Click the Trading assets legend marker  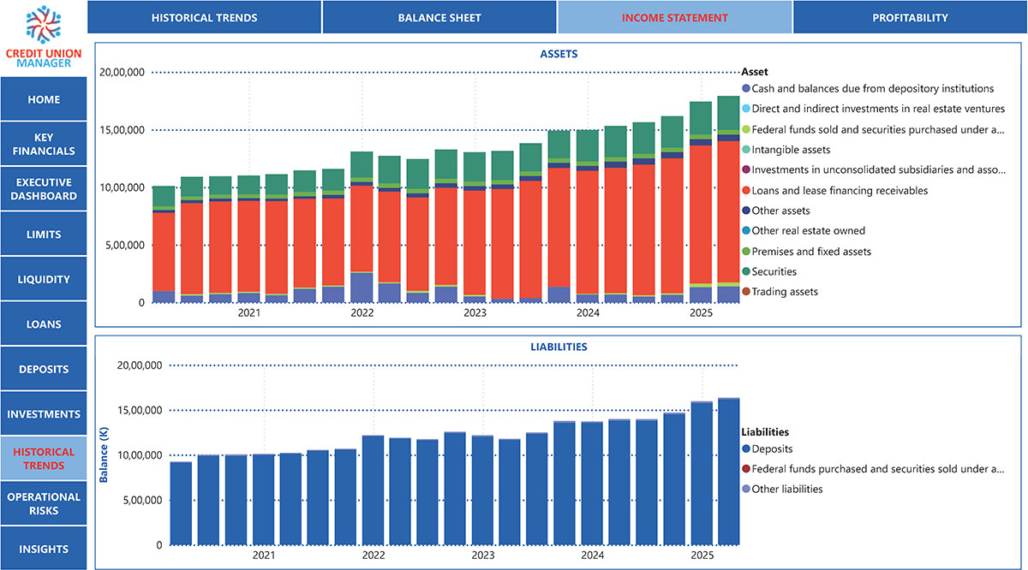point(746,292)
